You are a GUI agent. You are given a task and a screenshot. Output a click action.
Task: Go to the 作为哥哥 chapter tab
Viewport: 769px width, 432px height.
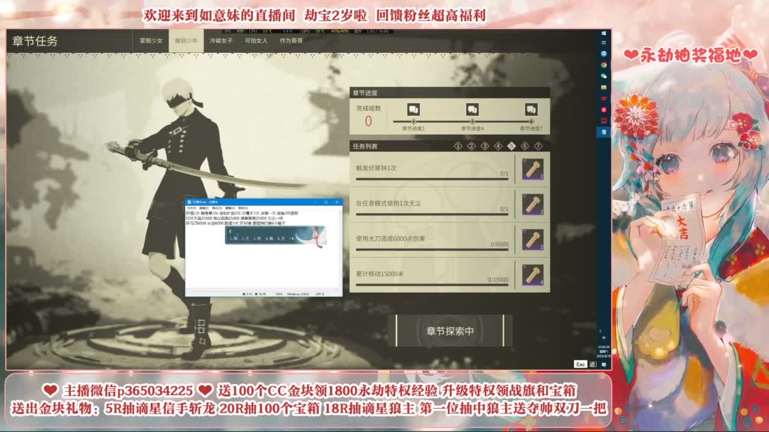click(291, 41)
